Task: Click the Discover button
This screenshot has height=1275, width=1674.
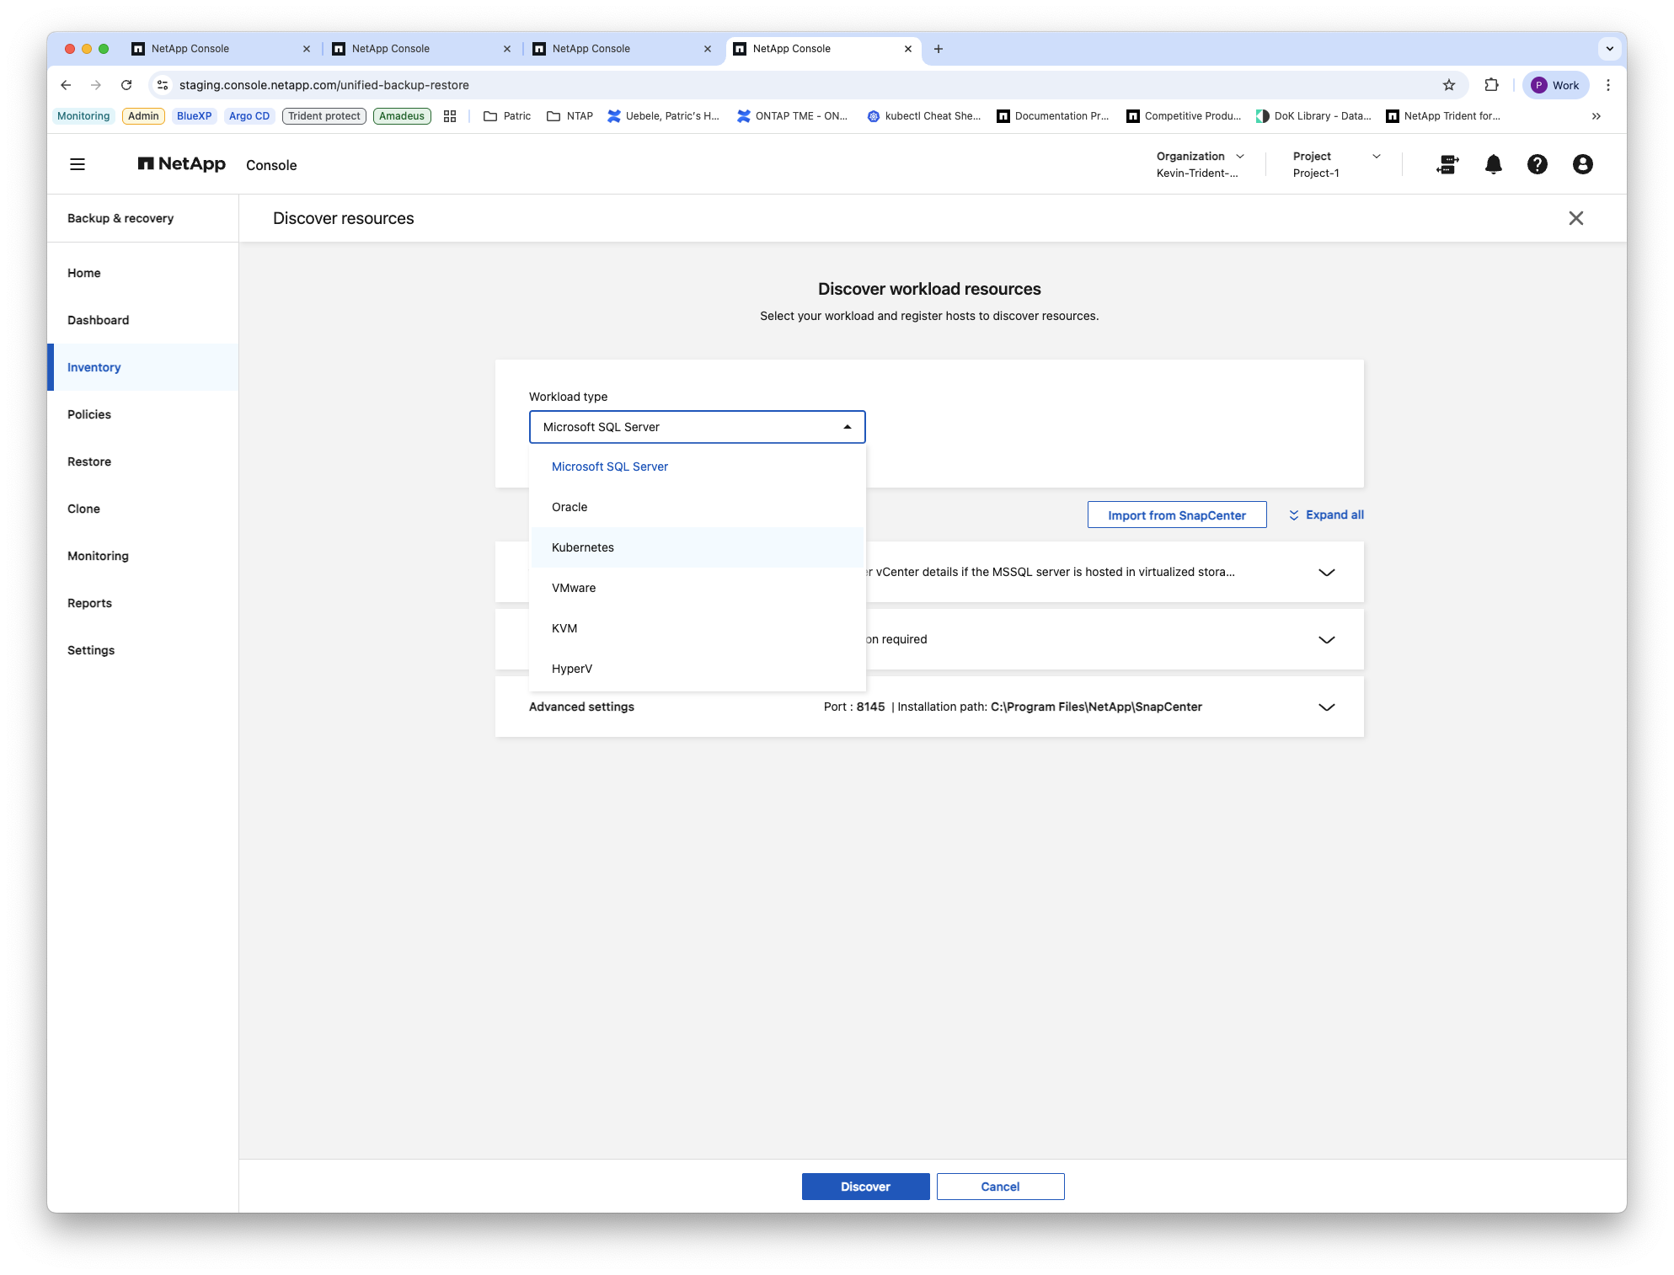Action: (865, 1187)
